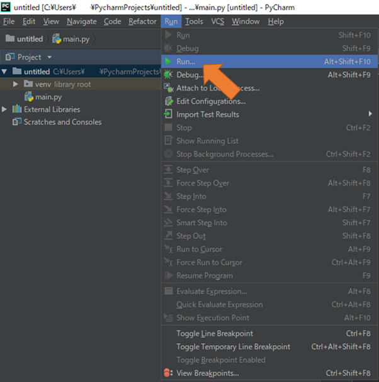Close the open Run menu header
Image resolution: width=379 pixels, height=382 pixels.
(x=171, y=21)
